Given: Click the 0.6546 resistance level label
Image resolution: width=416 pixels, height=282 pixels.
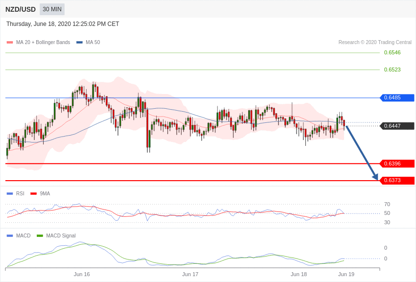Looking at the screenshot, I should tap(392, 52).
